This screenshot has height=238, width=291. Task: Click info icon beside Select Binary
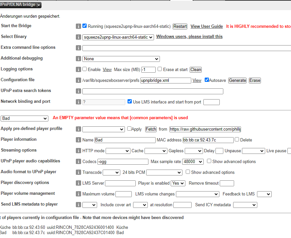(78, 37)
